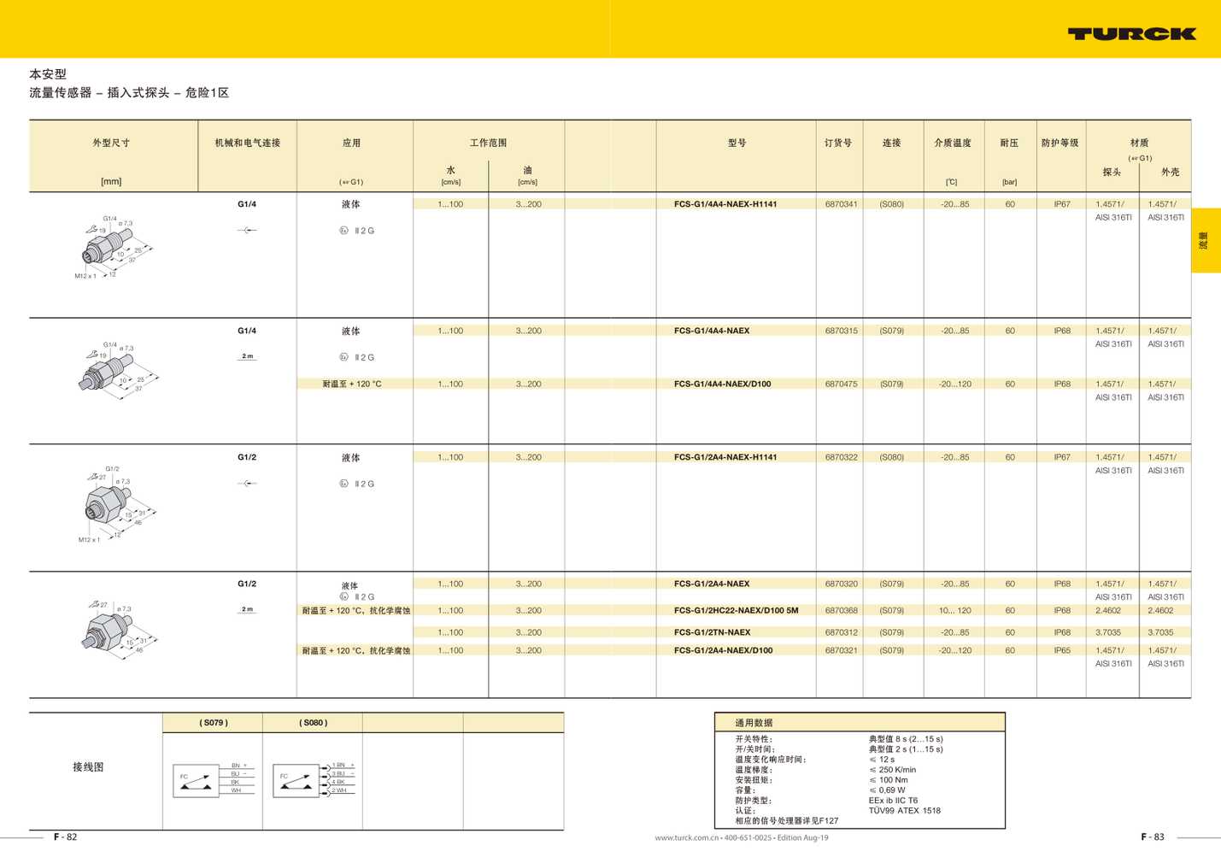Click the 2 m cable symbol under last G1/2
The image size is (1221, 863).
[247, 609]
